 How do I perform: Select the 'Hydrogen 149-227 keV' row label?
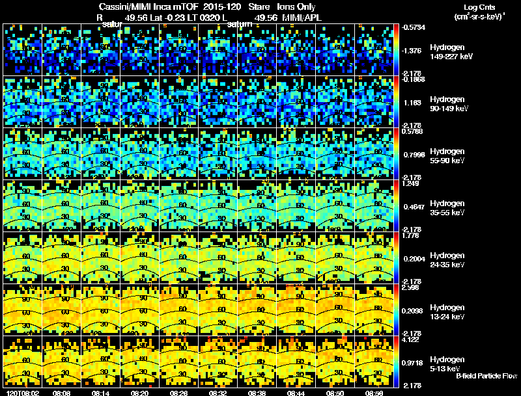coord(451,52)
